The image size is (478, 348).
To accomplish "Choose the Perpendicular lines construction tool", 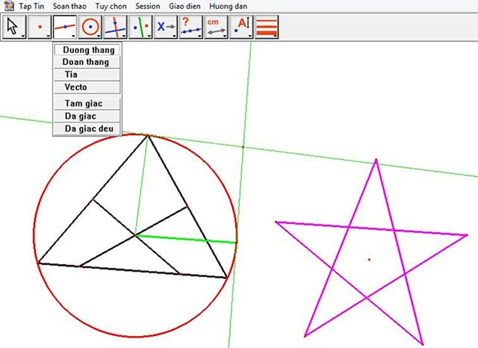I will tap(116, 28).
